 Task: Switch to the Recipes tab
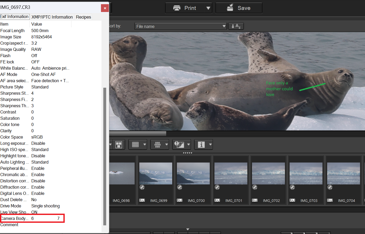(x=83, y=17)
